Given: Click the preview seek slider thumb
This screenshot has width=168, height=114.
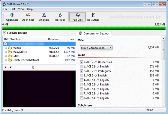Looking at the screenshot, I should point(33,67).
